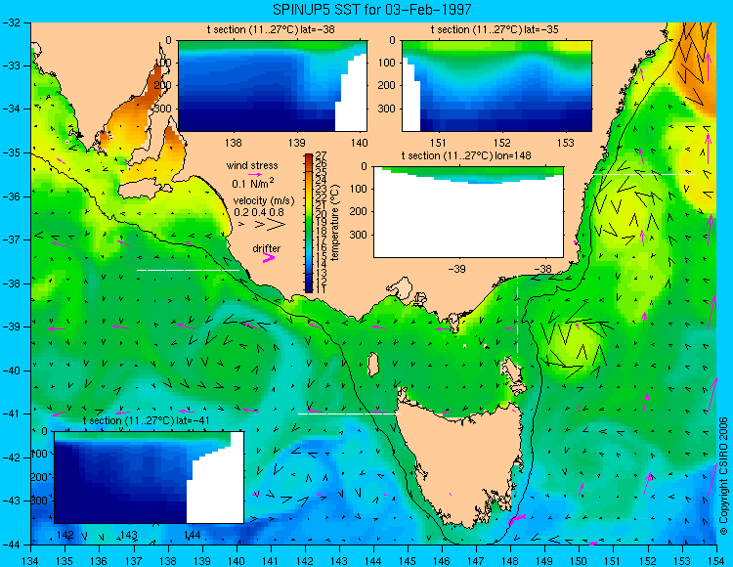
Task: Select the lat=-41 section title text
Action: coord(146,420)
